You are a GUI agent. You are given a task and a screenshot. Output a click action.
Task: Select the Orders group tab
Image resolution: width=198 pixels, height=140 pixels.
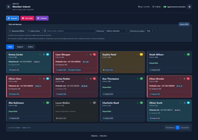(x=31, y=47)
